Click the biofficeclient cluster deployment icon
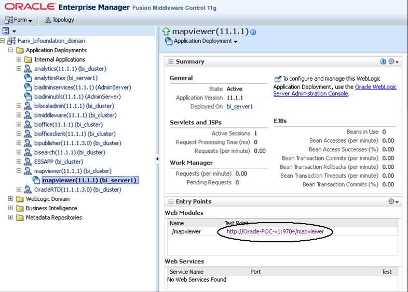The width and height of the screenshot is (408, 292). click(28, 134)
